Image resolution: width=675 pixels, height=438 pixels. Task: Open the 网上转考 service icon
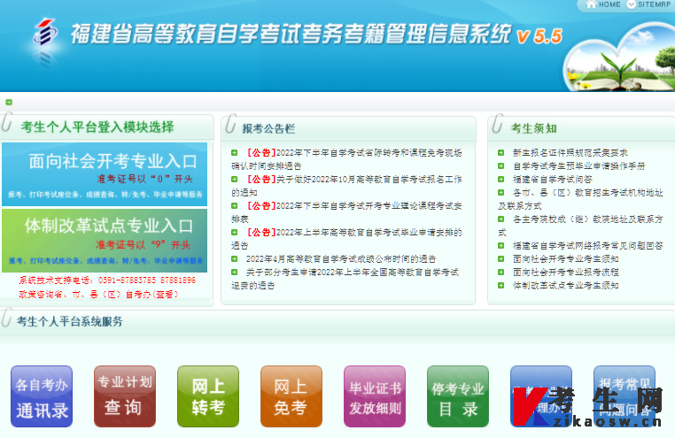click(x=208, y=396)
